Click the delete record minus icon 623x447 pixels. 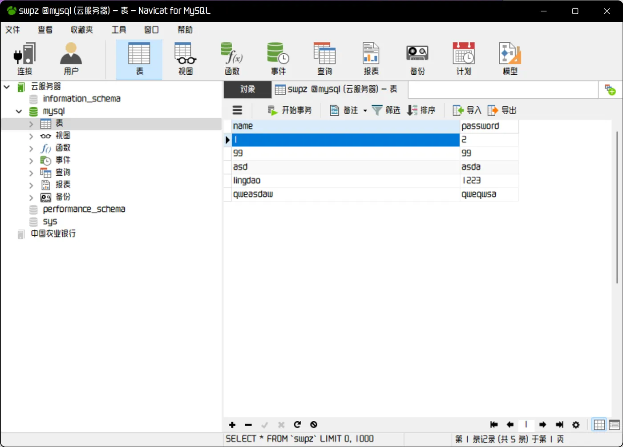coord(248,425)
